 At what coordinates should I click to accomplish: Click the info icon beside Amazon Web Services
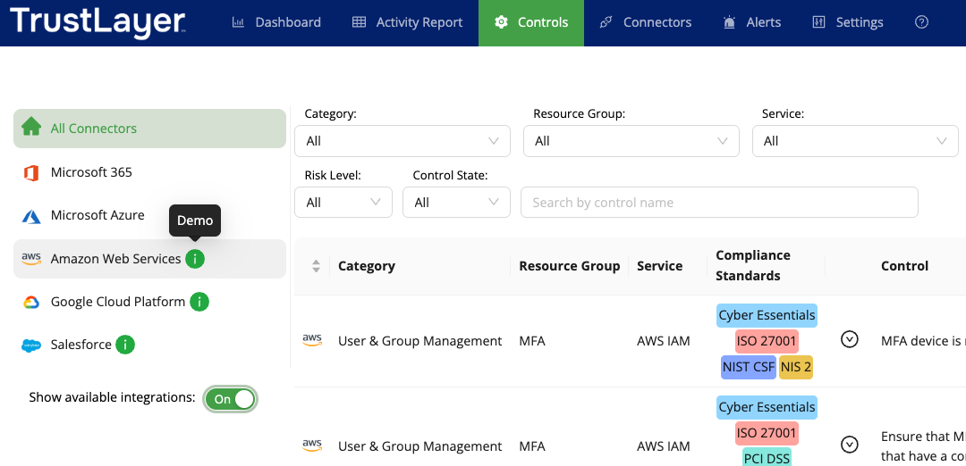pyautogui.click(x=195, y=259)
